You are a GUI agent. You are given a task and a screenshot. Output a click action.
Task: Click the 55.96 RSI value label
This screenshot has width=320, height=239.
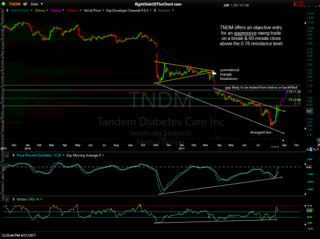pos(309,210)
